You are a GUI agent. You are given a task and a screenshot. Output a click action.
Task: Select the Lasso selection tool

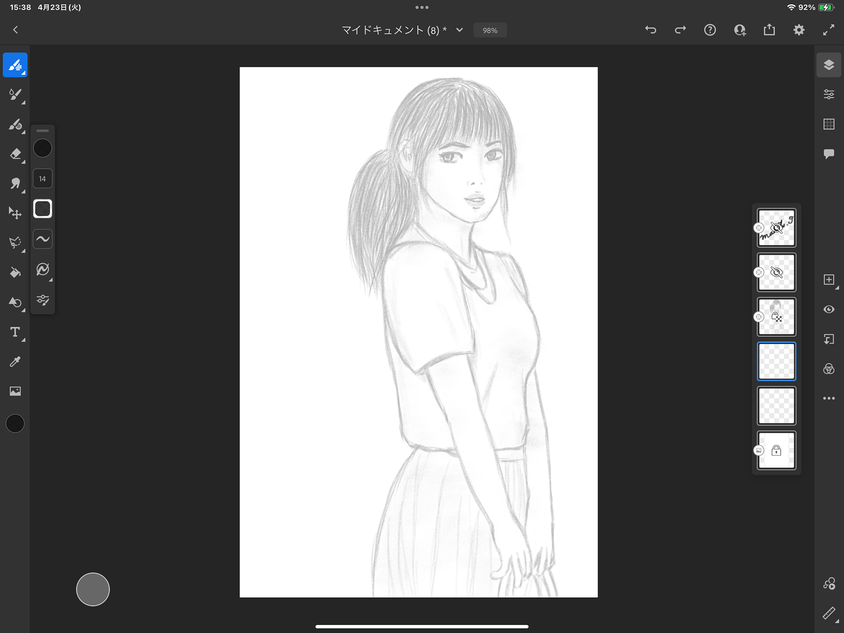tap(15, 243)
